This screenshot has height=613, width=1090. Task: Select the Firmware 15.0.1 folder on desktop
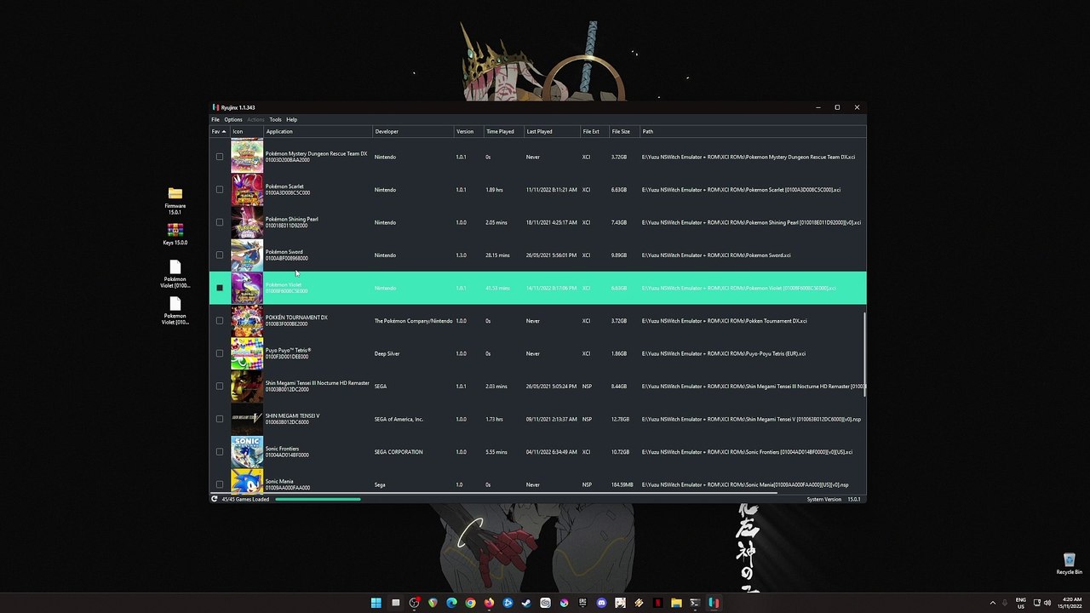point(175,201)
